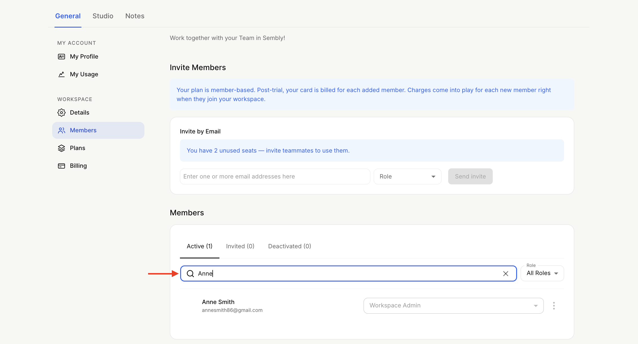Switch to the Notes tab
The image size is (638, 344).
coord(135,16)
